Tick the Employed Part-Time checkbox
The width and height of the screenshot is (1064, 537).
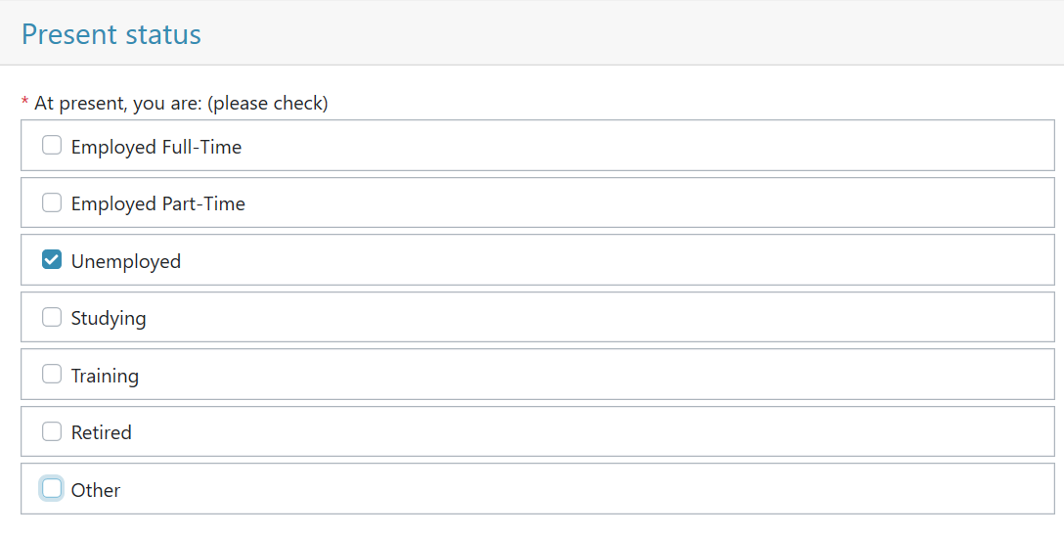(x=52, y=202)
